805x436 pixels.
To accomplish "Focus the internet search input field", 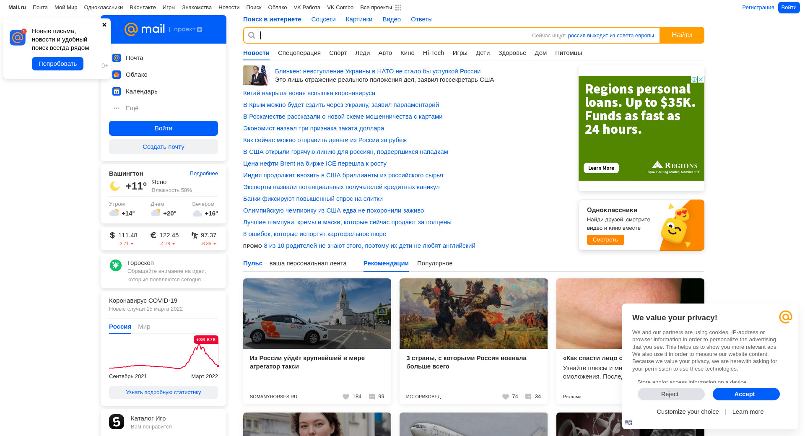I will click(394, 35).
